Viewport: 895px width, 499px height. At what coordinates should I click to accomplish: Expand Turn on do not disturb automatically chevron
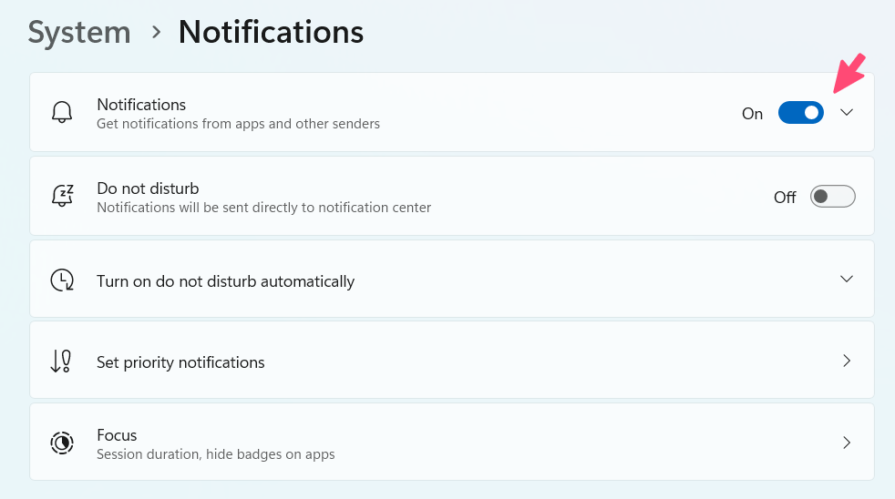(x=847, y=279)
